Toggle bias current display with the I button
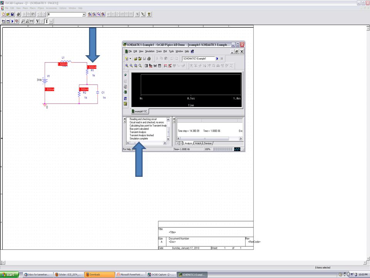Screen dimensions: 370x278 [x=47, y=22]
